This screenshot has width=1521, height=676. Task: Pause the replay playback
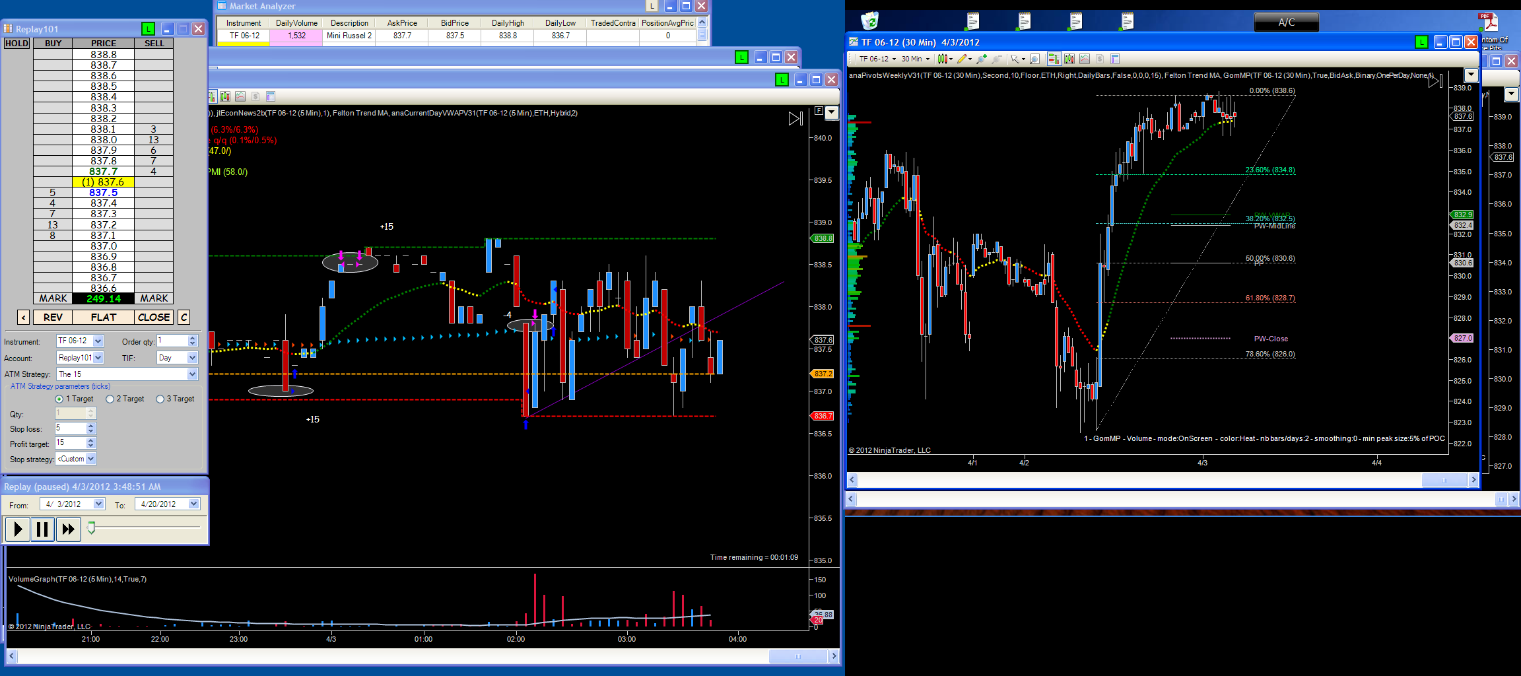point(42,529)
